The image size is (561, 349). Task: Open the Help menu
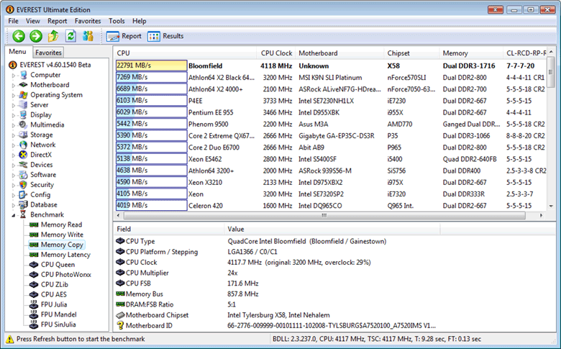[x=140, y=21]
